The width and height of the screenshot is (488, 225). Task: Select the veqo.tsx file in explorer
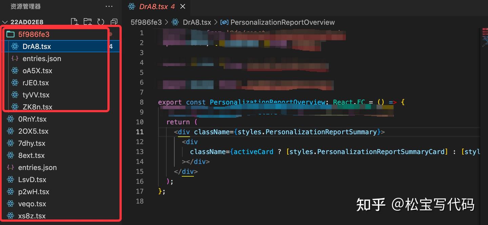(32, 204)
